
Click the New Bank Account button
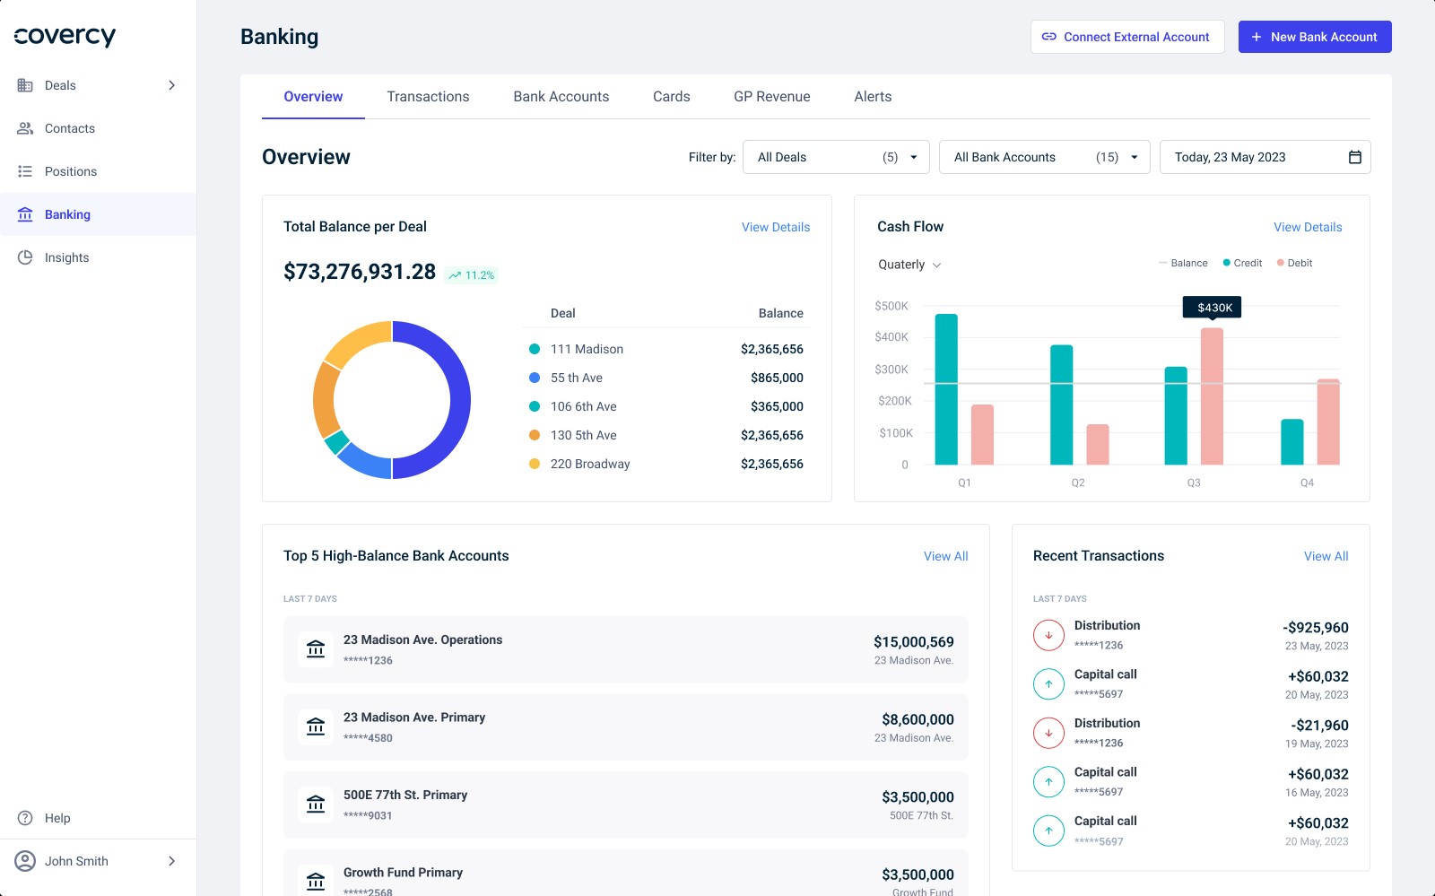click(1315, 37)
